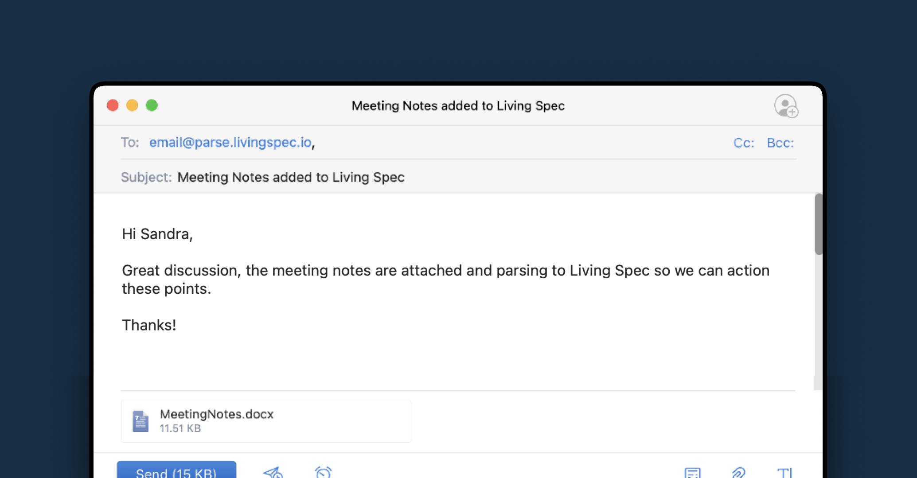Close the compose window with red button
917x478 pixels.
113,105
